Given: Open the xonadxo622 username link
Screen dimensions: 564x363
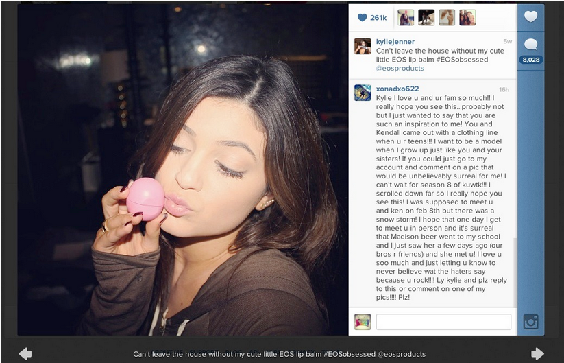Looking at the screenshot, I should coord(397,89).
